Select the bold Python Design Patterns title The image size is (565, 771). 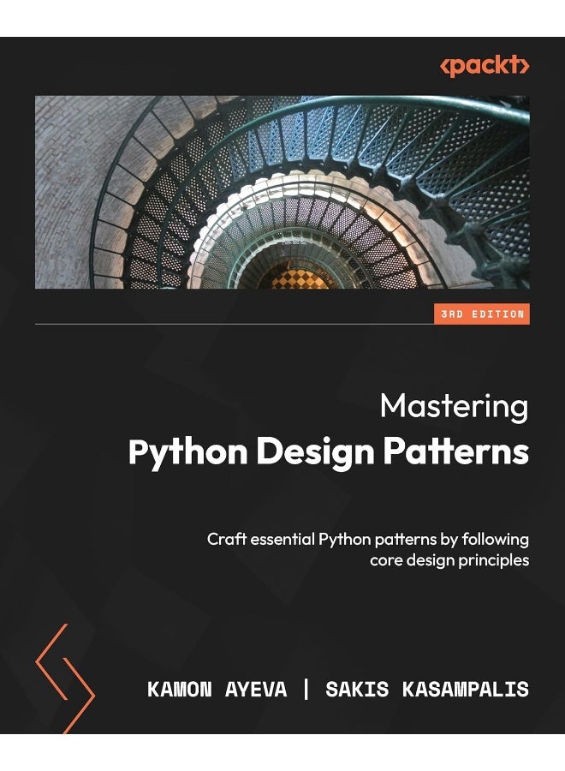pyautogui.click(x=328, y=453)
